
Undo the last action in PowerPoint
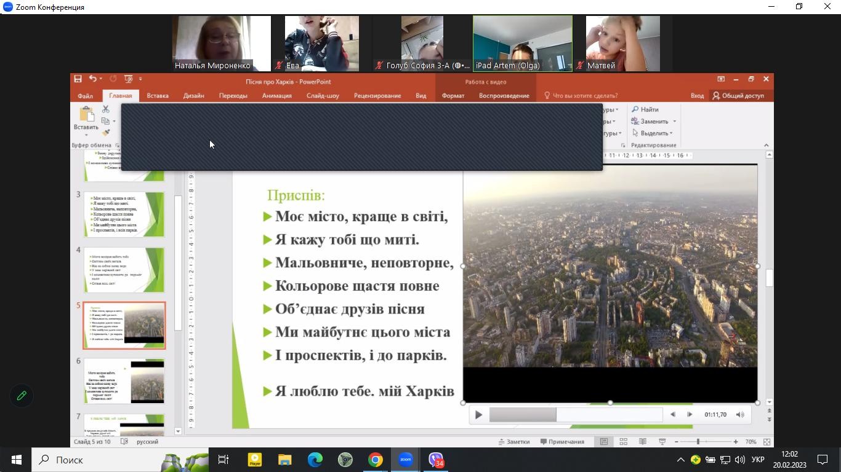[x=92, y=79]
